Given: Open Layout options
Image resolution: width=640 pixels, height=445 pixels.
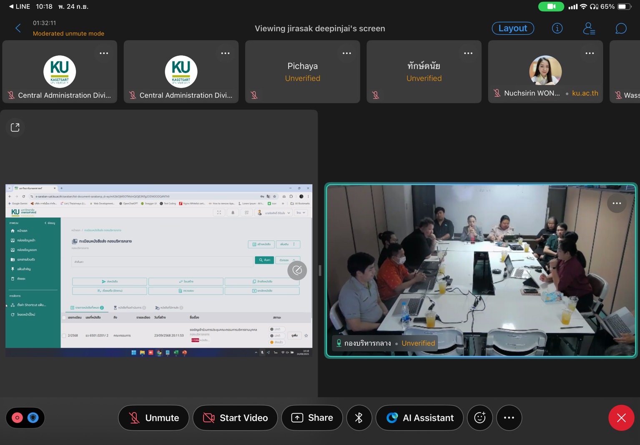Looking at the screenshot, I should click(x=513, y=28).
